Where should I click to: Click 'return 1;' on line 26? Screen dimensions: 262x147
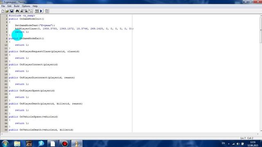coord(22,97)
